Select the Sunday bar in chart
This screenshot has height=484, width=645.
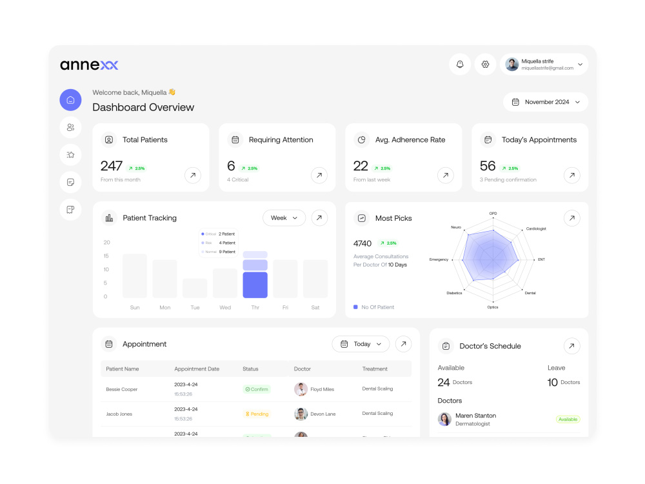[135, 276]
